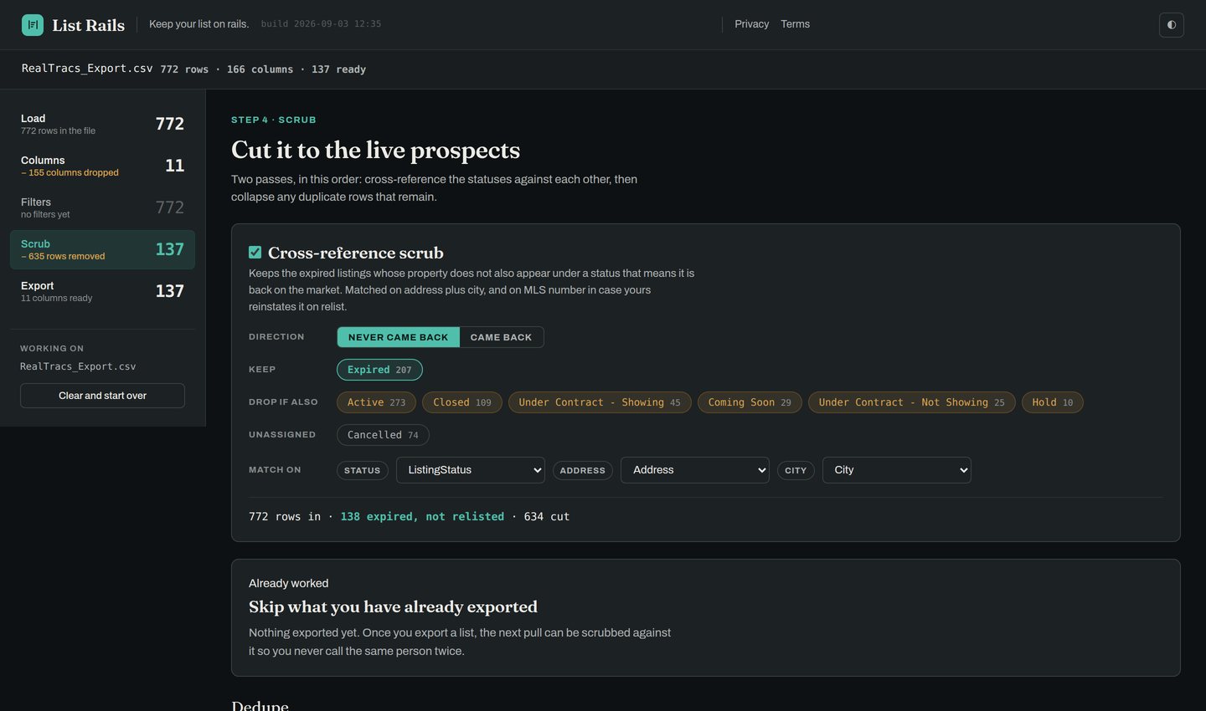Toggle the Expired 207 keep chip
The width and height of the screenshot is (1206, 711).
[x=379, y=370]
